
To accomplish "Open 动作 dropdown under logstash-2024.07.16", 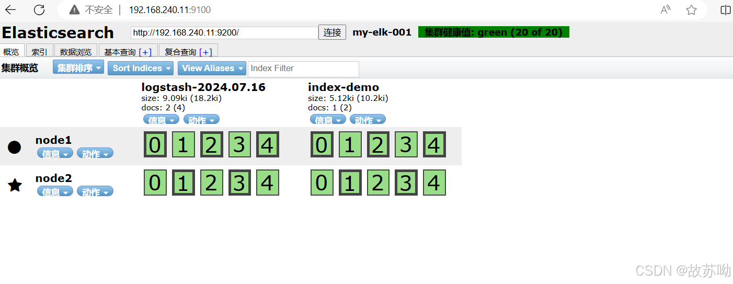I will 201,120.
